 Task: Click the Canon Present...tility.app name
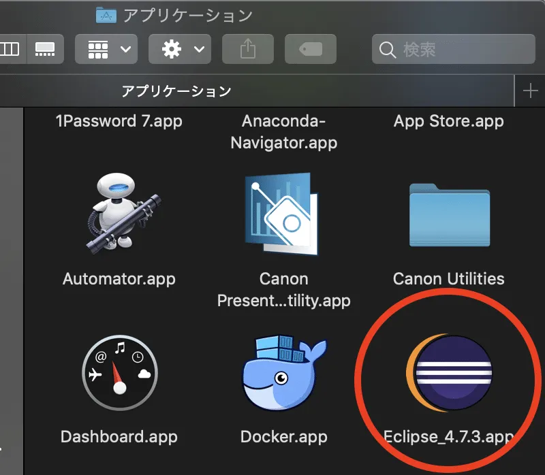tap(284, 290)
